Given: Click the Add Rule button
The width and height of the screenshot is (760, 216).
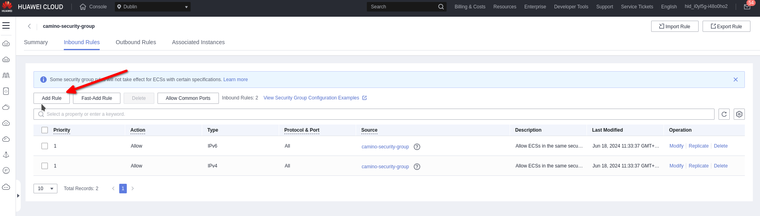Looking at the screenshot, I should pyautogui.click(x=51, y=98).
